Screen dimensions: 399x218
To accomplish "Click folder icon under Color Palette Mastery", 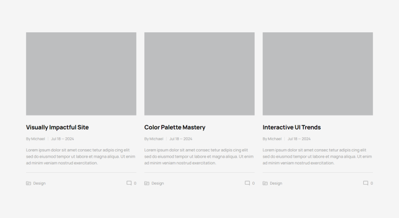I will coord(147,183).
